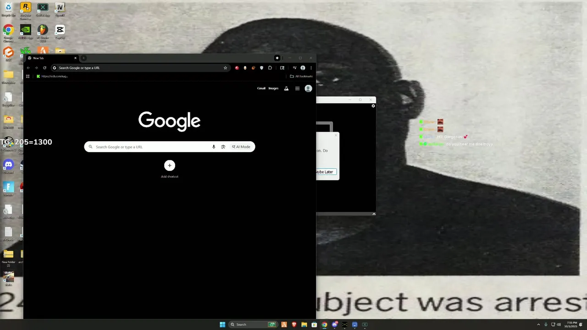The image size is (587, 330).
Task: Search by image with the Lens icon
Action: coord(223,147)
